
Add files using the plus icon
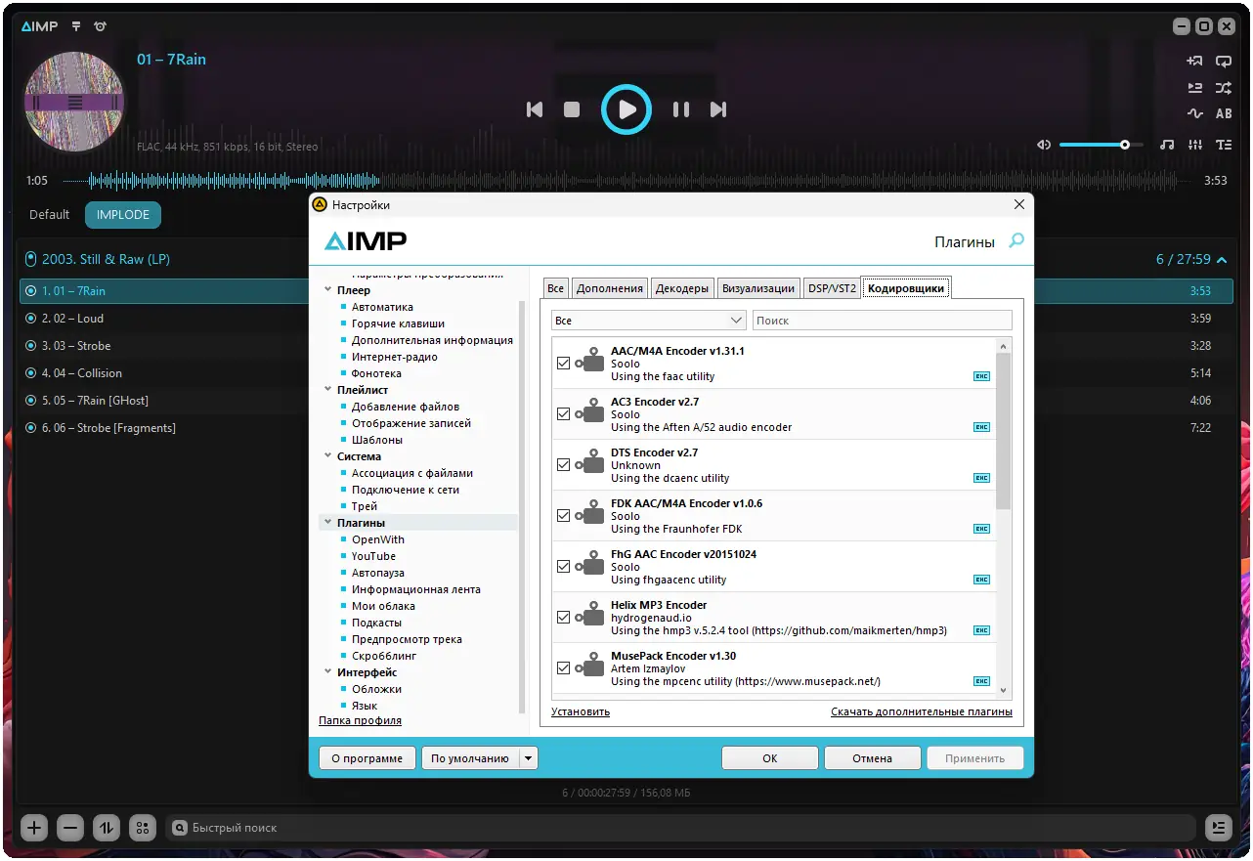[34, 828]
